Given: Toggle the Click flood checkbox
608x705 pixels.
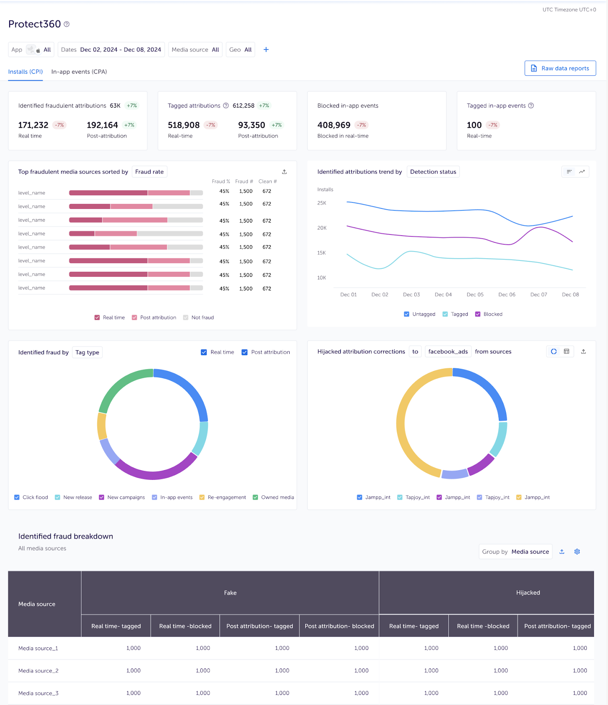Looking at the screenshot, I should pyautogui.click(x=17, y=497).
